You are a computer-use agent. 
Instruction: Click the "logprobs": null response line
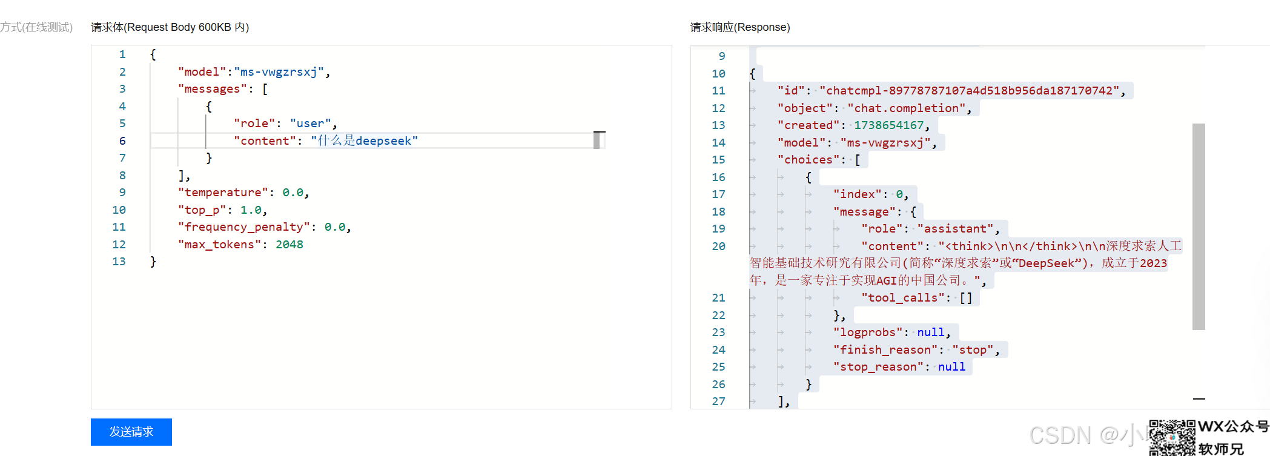pos(891,332)
